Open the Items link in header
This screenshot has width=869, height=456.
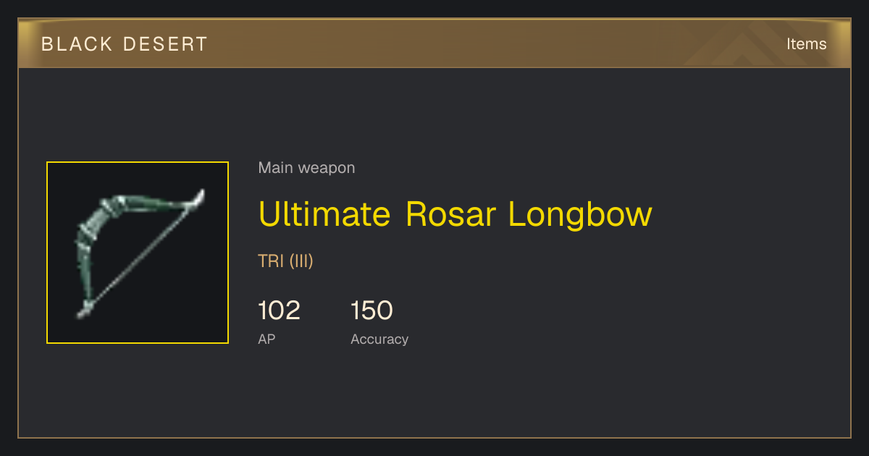point(806,44)
